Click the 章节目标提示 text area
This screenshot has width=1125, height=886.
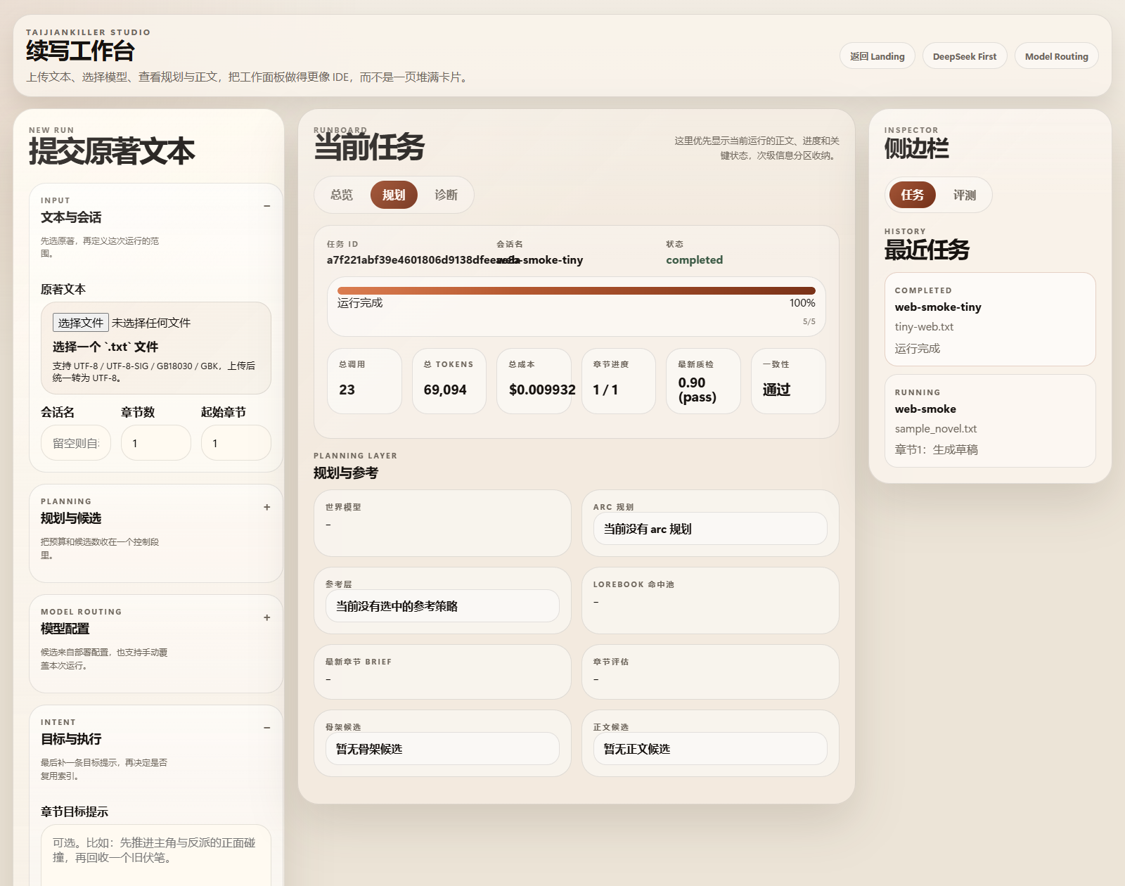tap(155, 851)
